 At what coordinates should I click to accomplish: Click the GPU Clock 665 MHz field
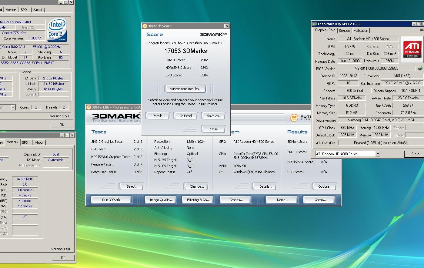click(347, 128)
